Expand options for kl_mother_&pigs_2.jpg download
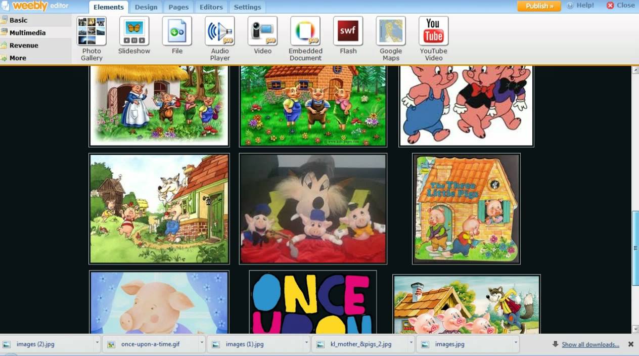The image size is (639, 356). click(x=411, y=343)
